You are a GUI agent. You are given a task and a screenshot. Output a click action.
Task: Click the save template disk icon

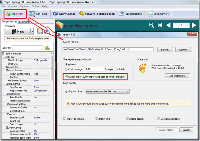[x=39, y=31]
